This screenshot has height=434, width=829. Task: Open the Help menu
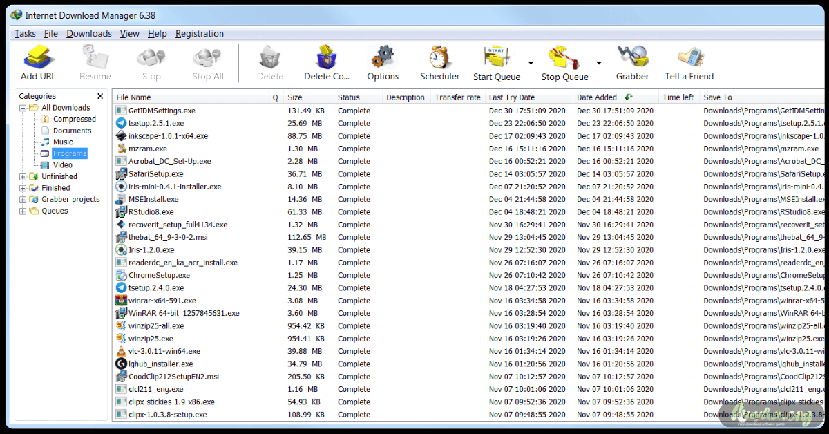click(158, 33)
